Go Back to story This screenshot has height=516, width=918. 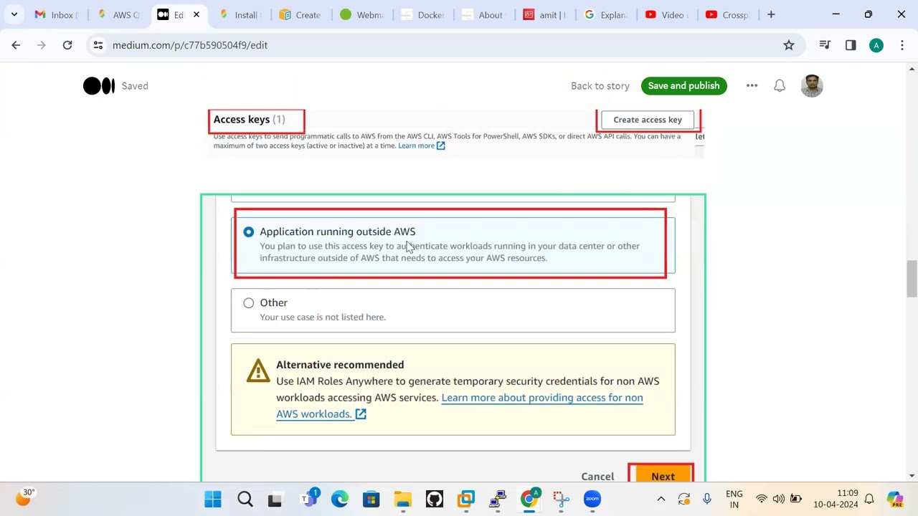coord(600,86)
